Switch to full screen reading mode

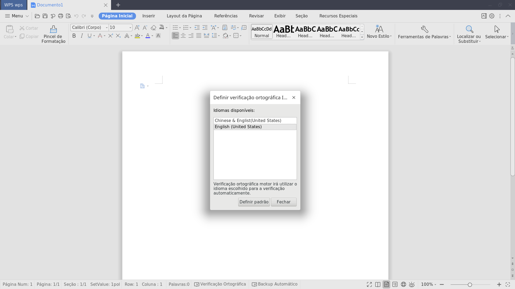click(x=369, y=284)
